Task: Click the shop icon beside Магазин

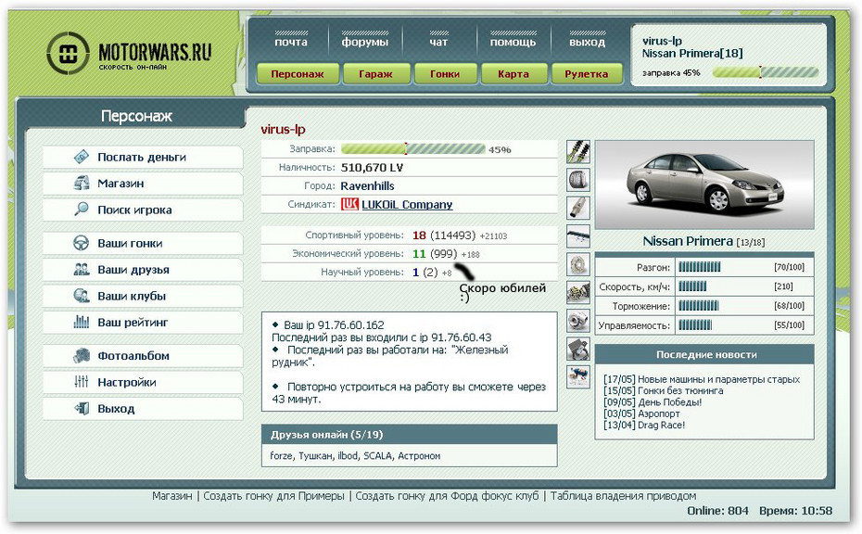Action: 82,184
